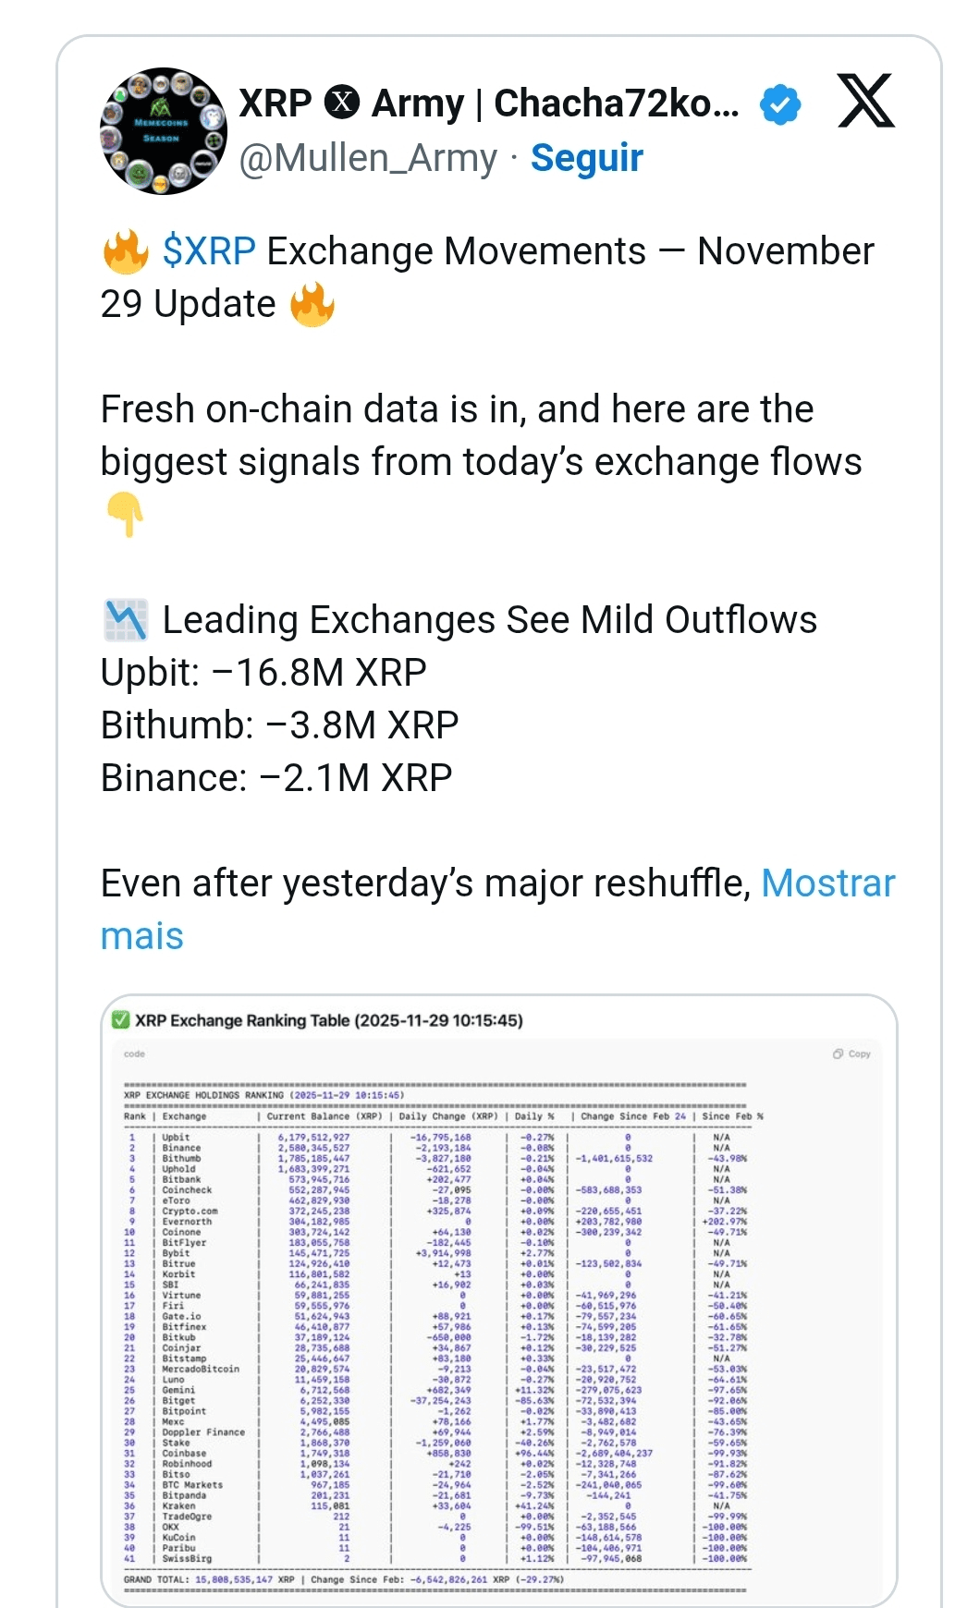The image size is (955, 1608).
Task: Follow the account via Seguir
Action: click(586, 158)
